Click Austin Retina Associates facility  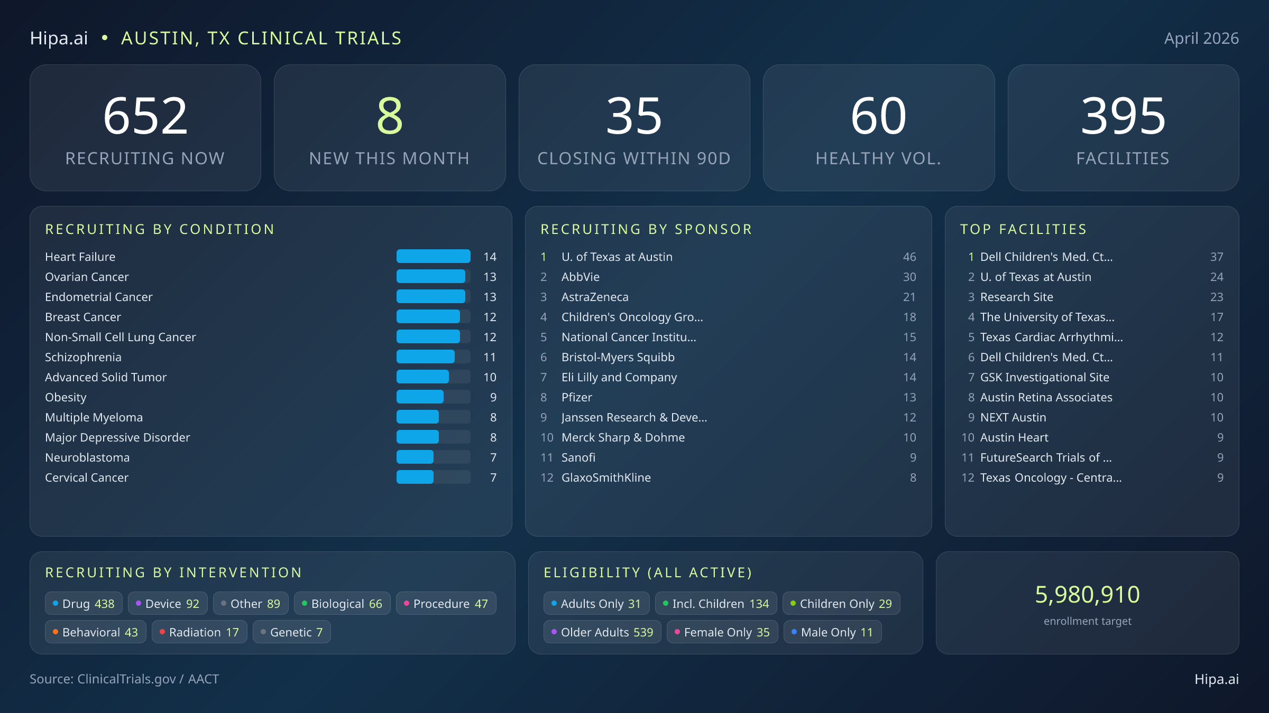[1092, 397]
